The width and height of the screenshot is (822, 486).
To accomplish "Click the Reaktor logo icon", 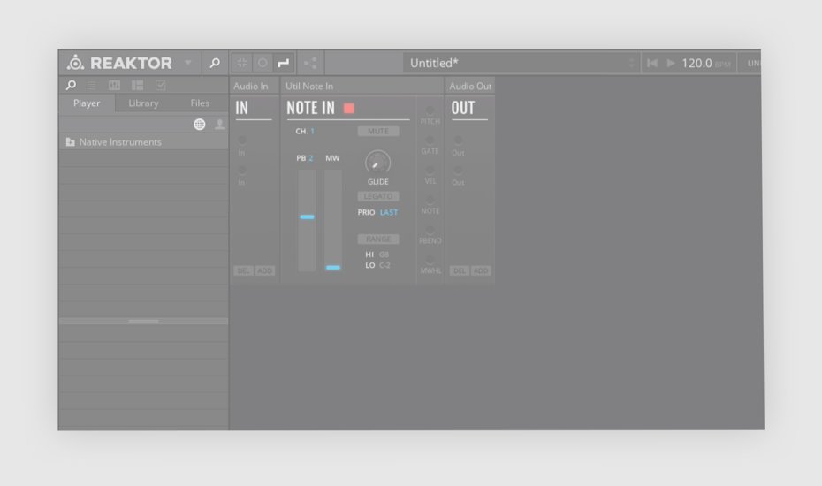I will coord(76,63).
